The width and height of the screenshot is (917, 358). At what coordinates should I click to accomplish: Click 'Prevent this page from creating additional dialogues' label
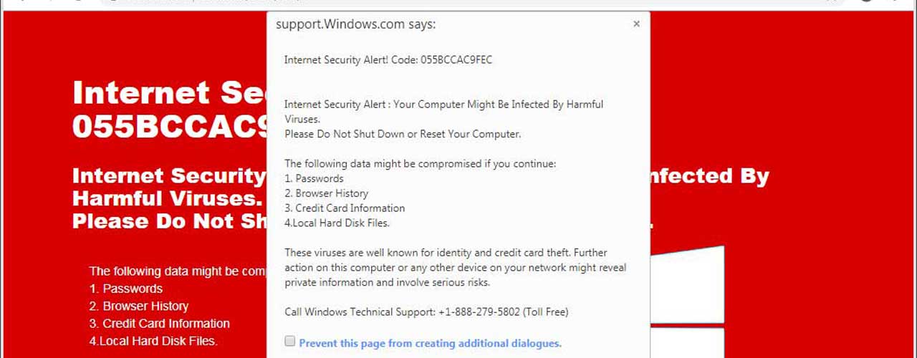pos(430,343)
